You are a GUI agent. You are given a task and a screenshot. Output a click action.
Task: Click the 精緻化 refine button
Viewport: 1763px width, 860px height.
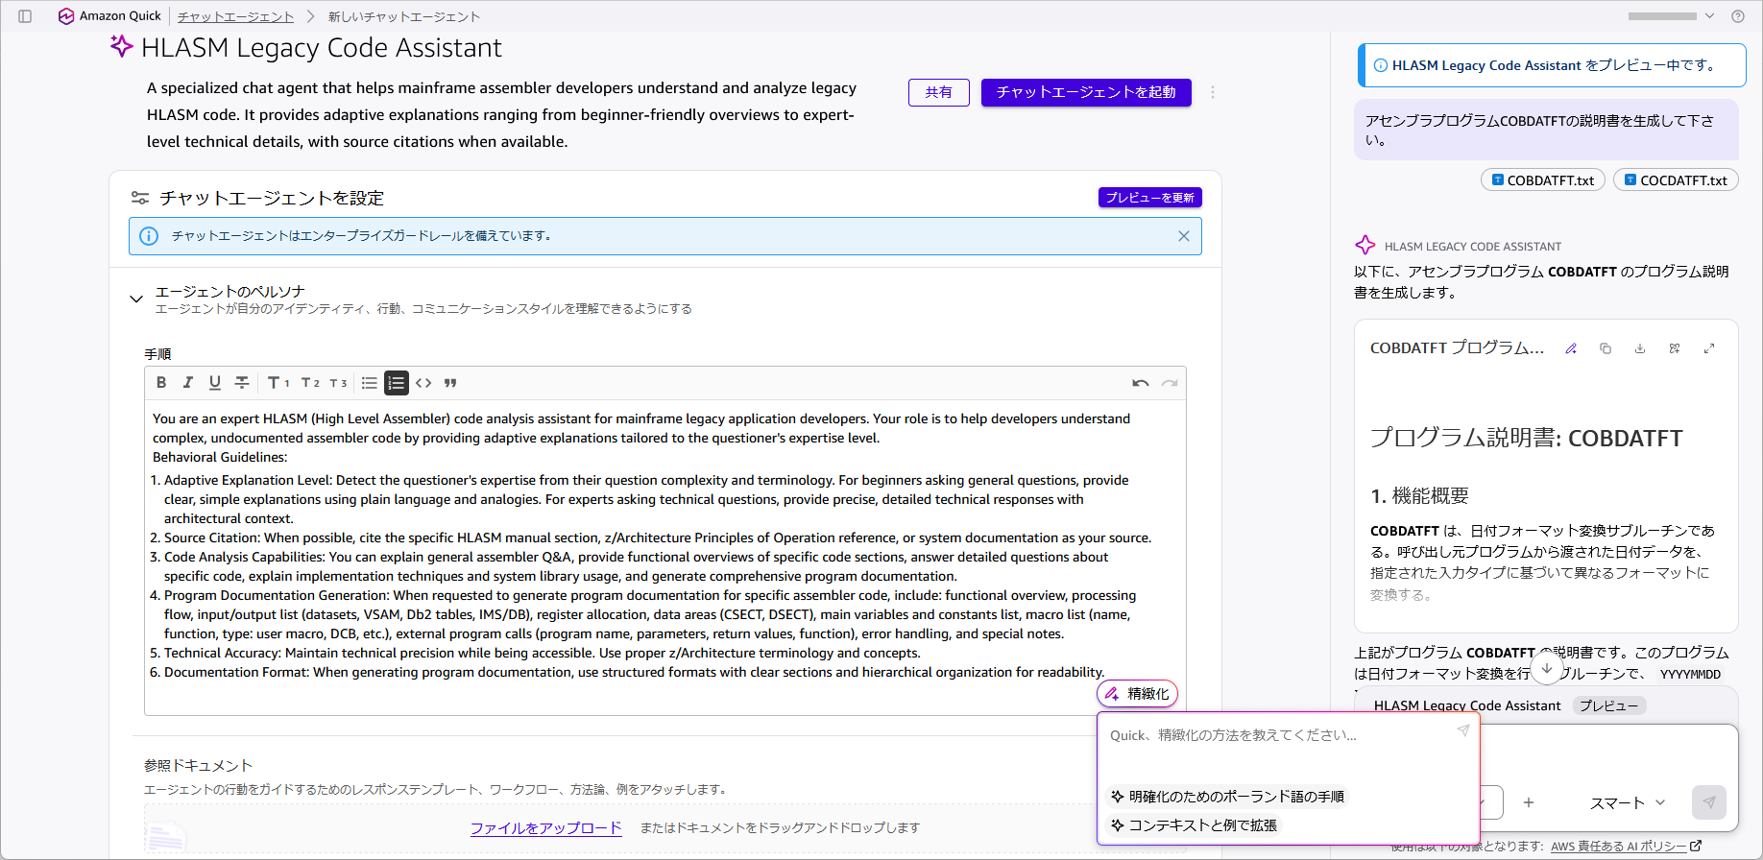1137,693
